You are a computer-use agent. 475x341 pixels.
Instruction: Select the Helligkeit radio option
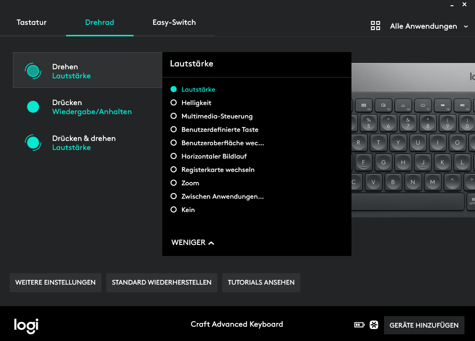point(174,103)
